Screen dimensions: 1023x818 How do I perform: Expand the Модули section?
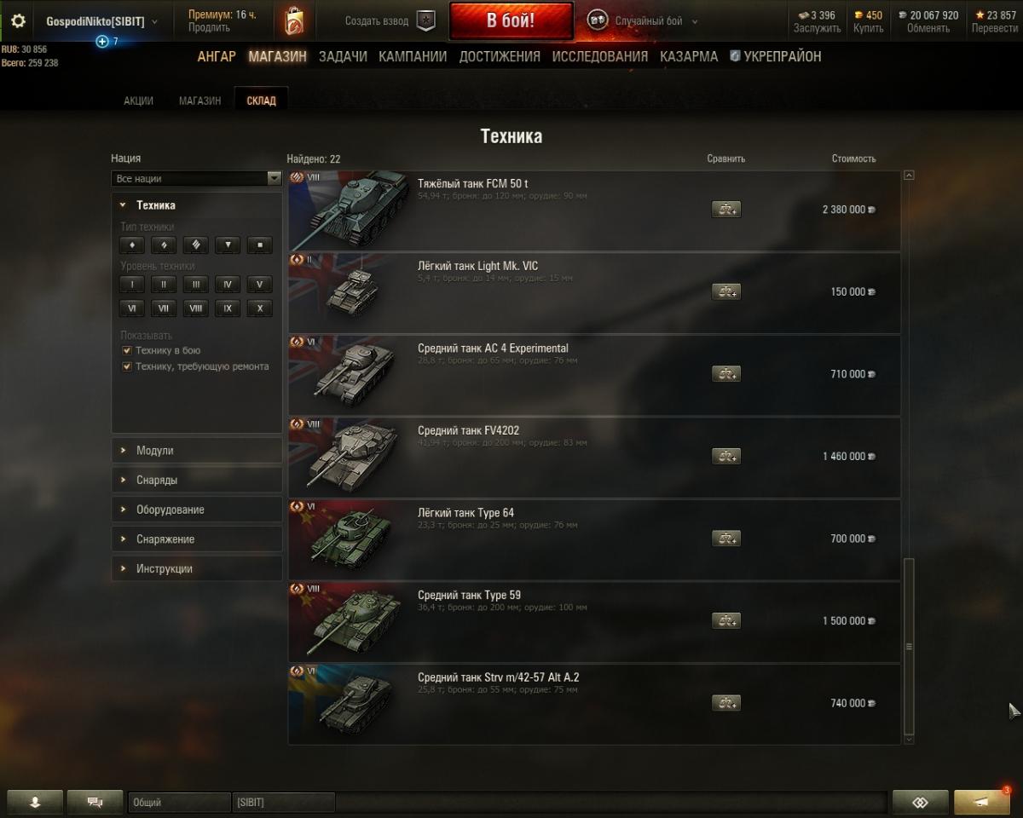(197, 451)
